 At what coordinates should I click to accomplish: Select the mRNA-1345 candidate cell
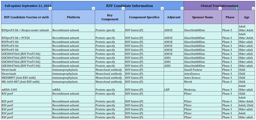point(27,88)
